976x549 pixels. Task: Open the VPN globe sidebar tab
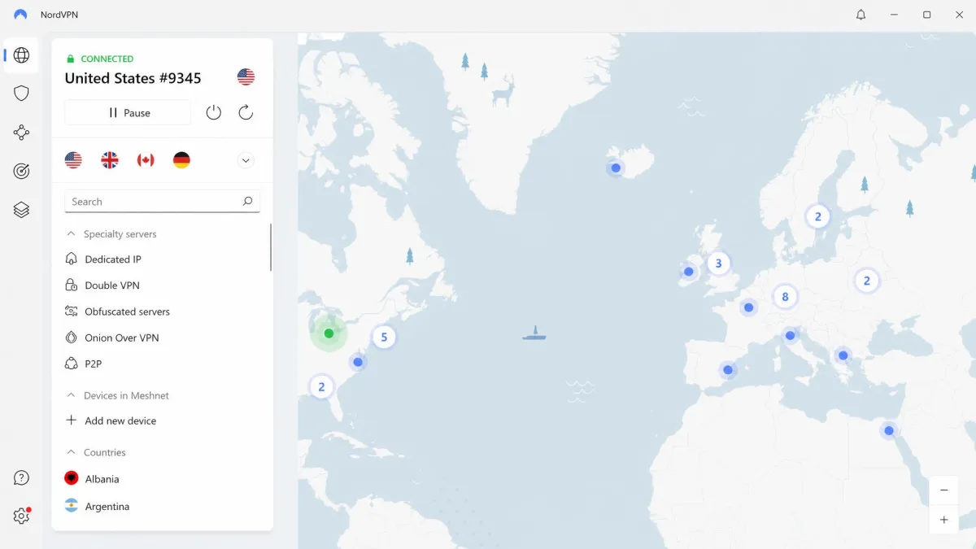tap(22, 55)
